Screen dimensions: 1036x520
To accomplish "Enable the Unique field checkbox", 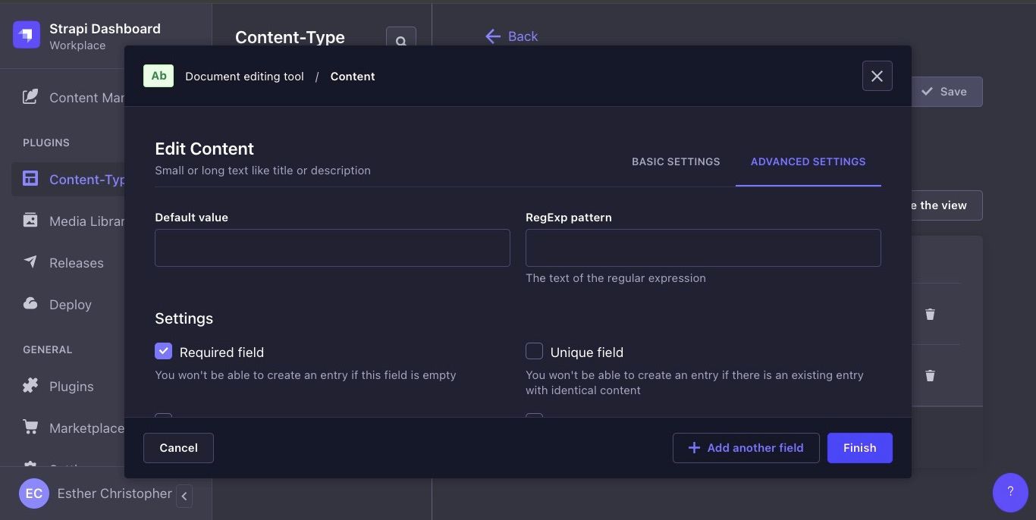I will [534, 351].
